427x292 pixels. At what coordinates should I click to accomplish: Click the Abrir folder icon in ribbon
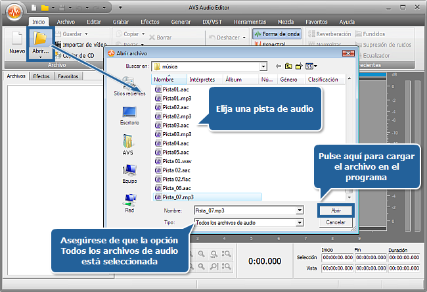coord(40,38)
